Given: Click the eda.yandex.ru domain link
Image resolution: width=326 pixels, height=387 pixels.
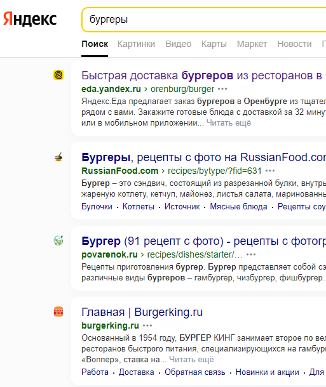Looking at the screenshot, I should [x=111, y=89].
